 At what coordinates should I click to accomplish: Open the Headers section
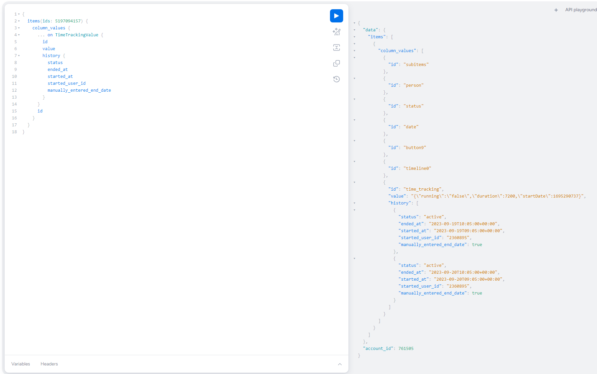pos(49,364)
